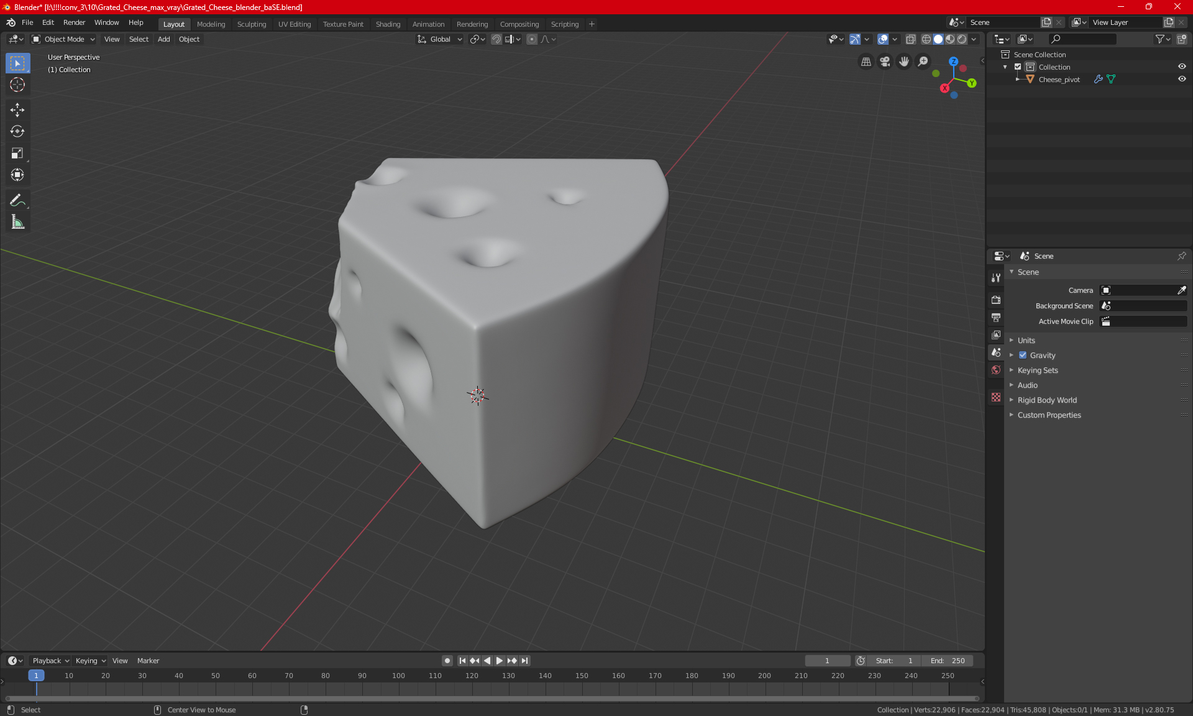Select the Select Box tool
The width and height of the screenshot is (1193, 716).
pyautogui.click(x=17, y=63)
